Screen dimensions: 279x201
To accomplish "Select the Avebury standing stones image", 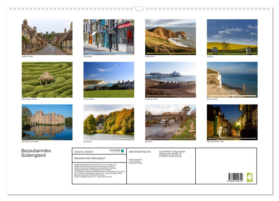I will [232, 36].
